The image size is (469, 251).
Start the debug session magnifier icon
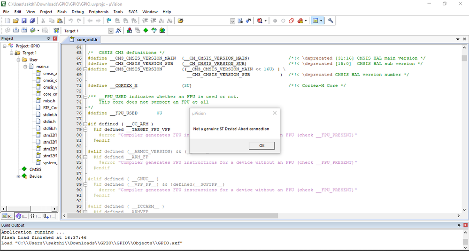[x=259, y=21]
